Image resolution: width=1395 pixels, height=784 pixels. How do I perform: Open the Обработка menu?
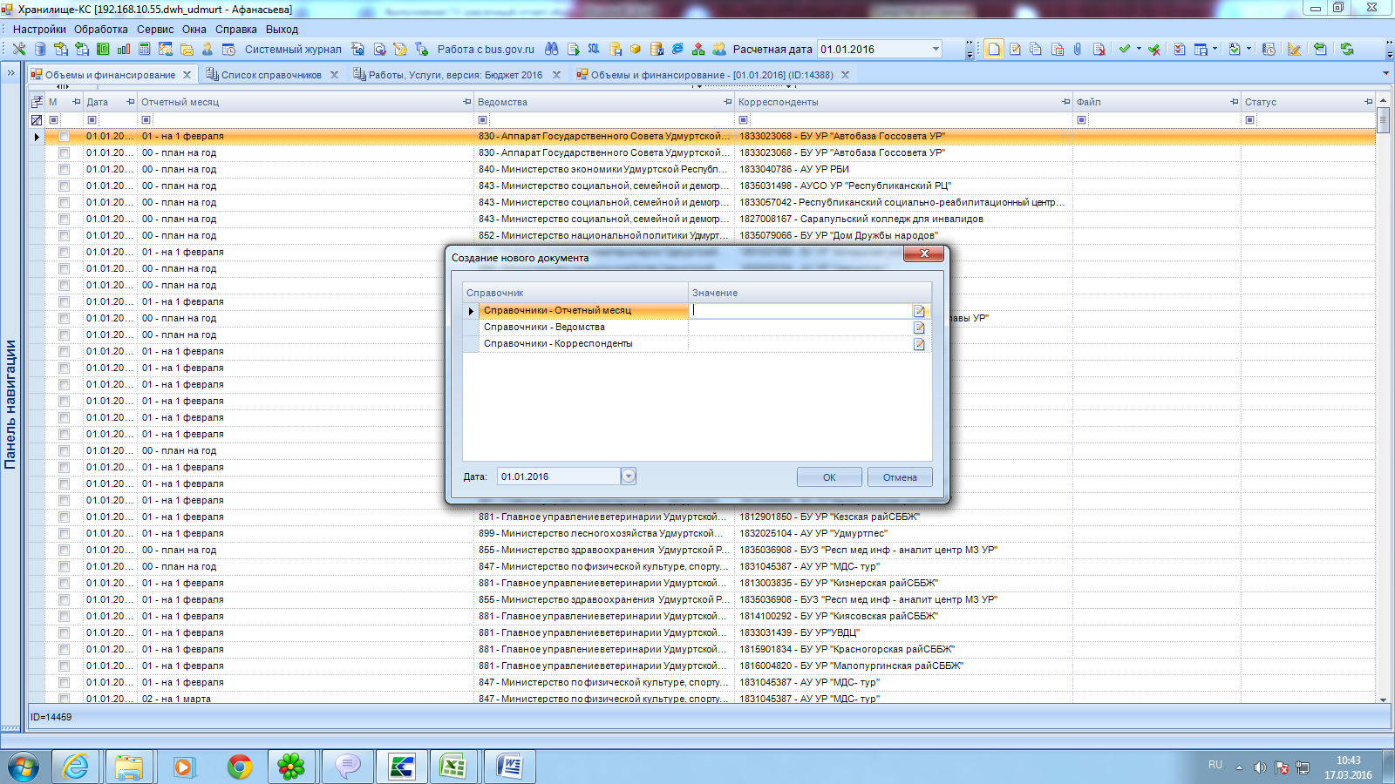[x=100, y=29]
